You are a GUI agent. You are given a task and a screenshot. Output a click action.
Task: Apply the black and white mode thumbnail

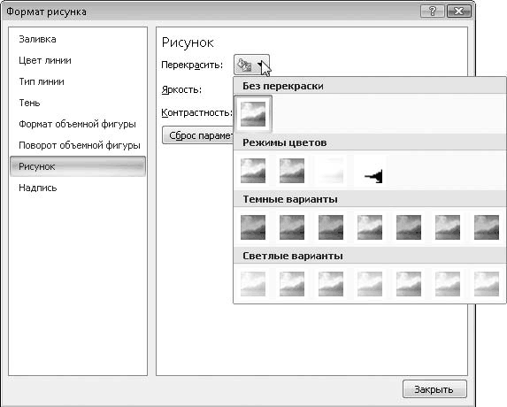pos(370,171)
